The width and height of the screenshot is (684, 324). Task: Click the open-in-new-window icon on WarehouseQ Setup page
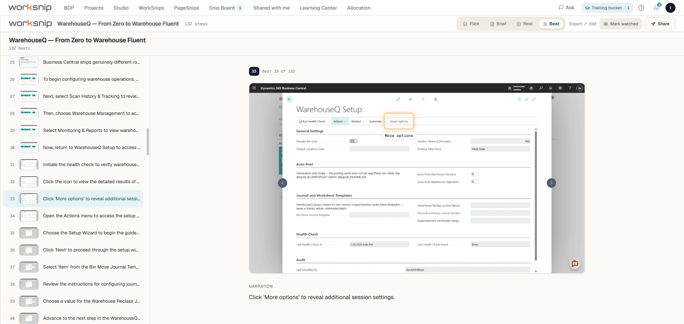[x=527, y=100]
